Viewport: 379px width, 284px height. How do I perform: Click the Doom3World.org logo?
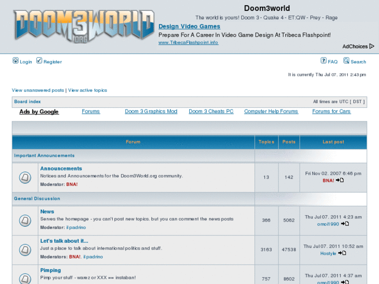click(84, 27)
